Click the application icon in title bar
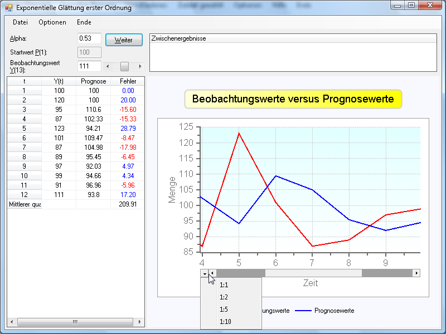The image size is (446, 334). click(x=8, y=8)
